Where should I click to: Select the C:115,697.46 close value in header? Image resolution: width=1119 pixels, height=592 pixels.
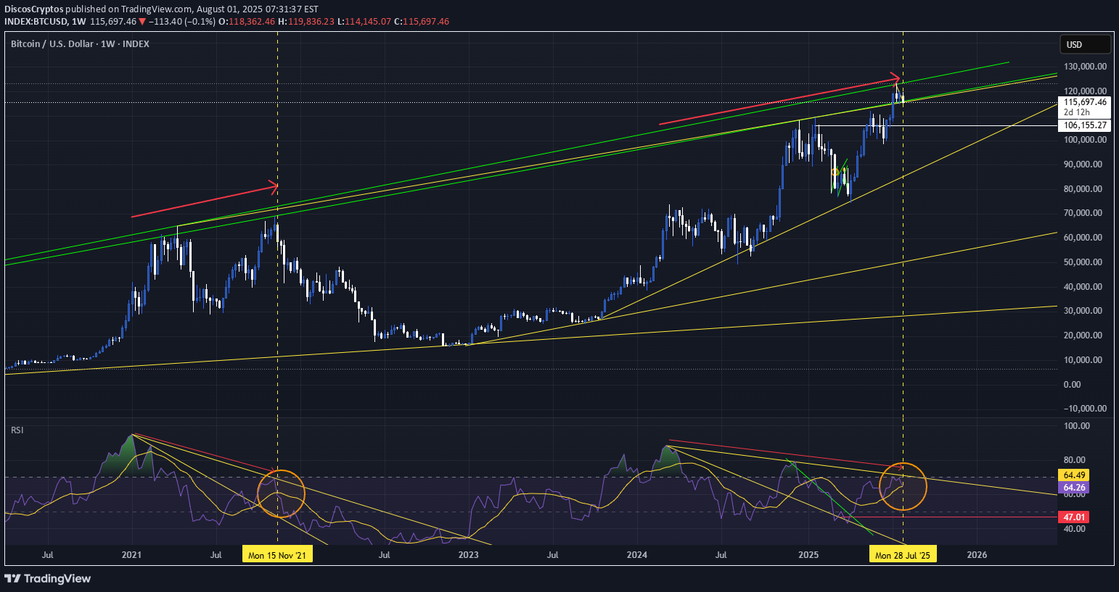422,22
